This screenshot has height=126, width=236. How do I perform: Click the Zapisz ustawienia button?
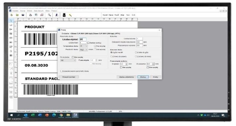coord(126,77)
